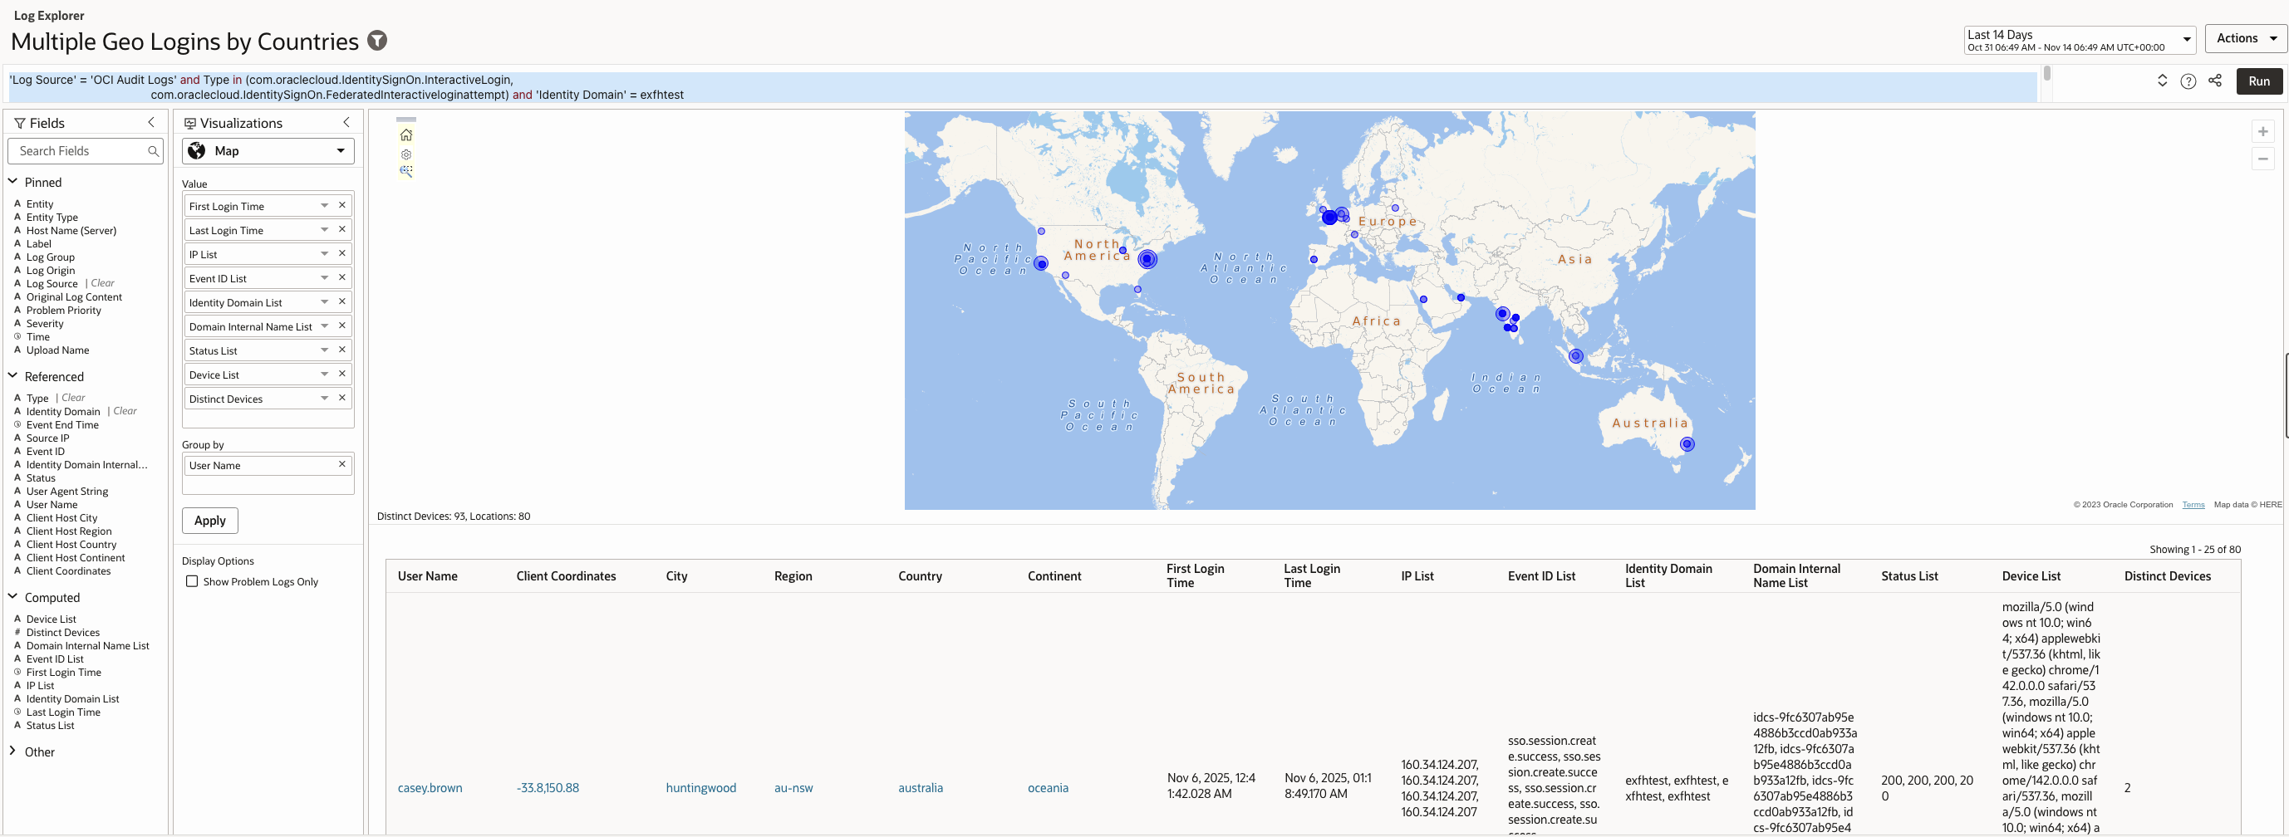Zoom in the map with plus button

(2262, 132)
